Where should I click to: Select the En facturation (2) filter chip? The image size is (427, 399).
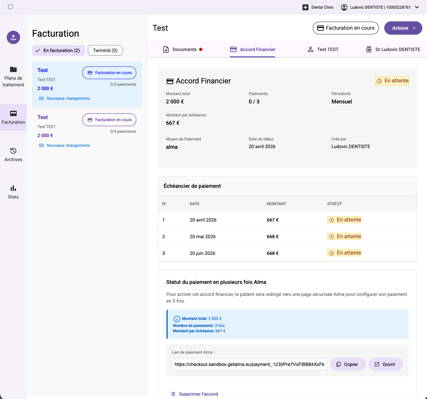pos(58,50)
